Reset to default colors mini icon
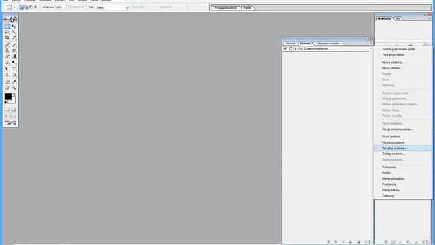Image resolution: width=435 pixels, height=245 pixels. click(5, 102)
